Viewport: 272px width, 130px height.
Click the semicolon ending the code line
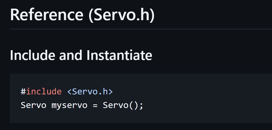pyautogui.click(x=141, y=105)
